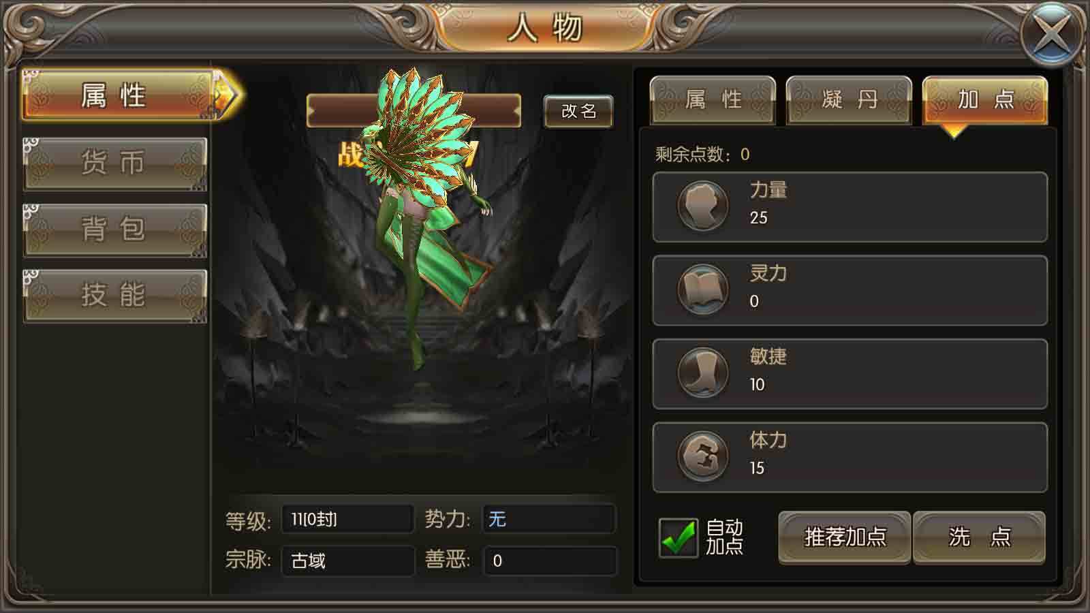Close the 人物 character window

(1052, 34)
